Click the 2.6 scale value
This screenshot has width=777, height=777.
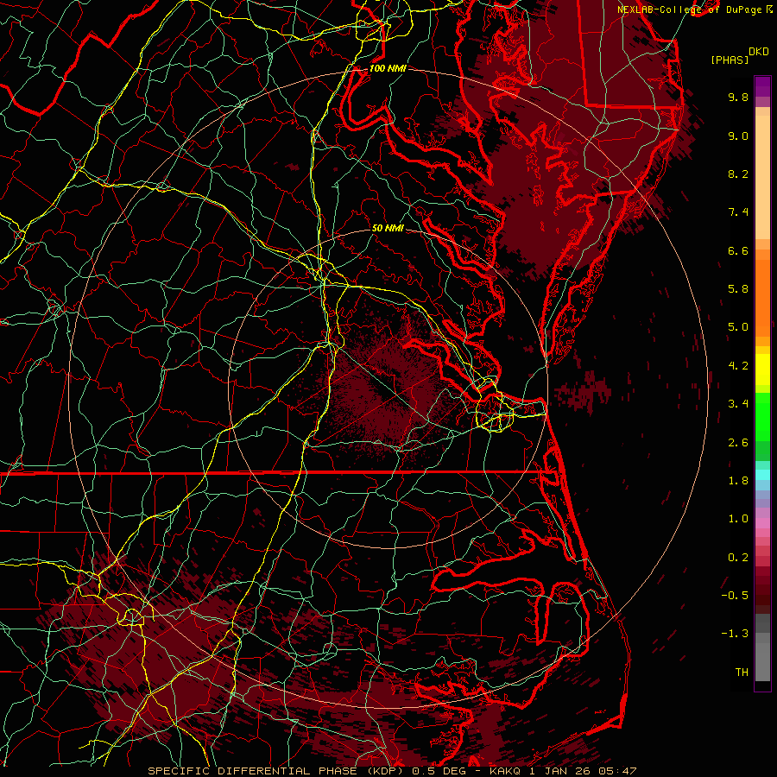pyautogui.click(x=738, y=443)
